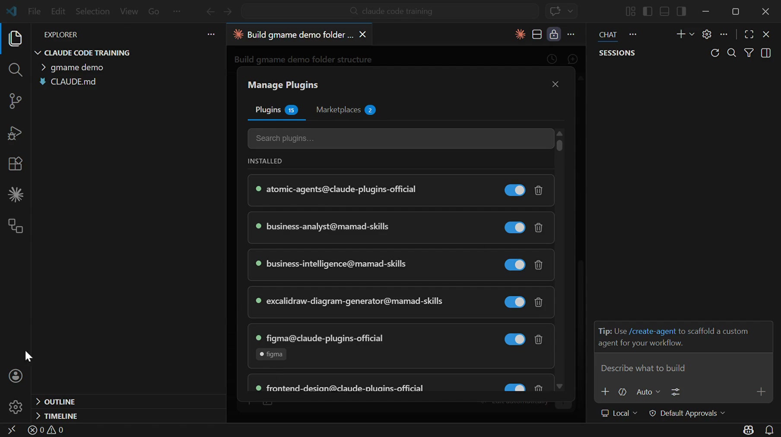Delete the figma plugin

[x=538, y=339]
